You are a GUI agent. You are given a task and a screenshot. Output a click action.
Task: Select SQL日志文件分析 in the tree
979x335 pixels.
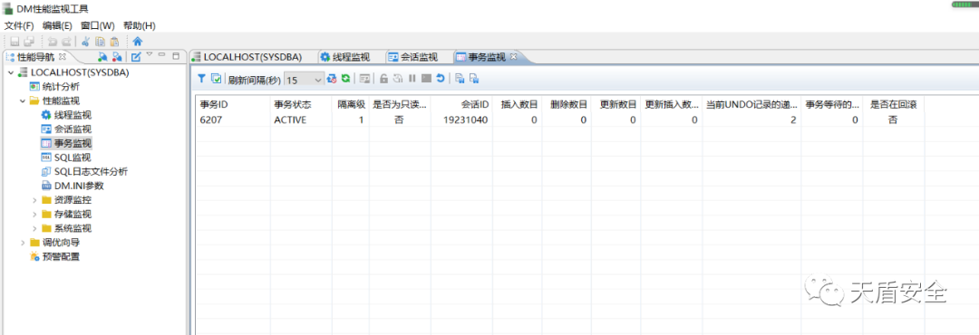pos(91,171)
